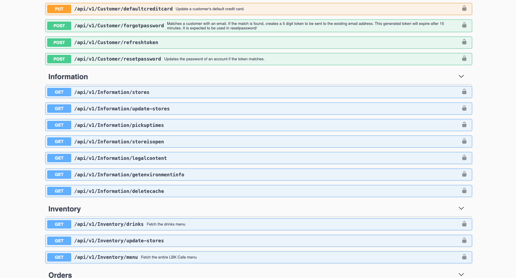This screenshot has height=278, width=516.
Task: Click the lock icon on PUT defaultcreditcard row
Action: [x=464, y=8]
